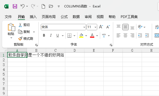Viewport: 159px width, 96px height.
Task: Switch to the 插入 tab
Action: click(33, 17)
